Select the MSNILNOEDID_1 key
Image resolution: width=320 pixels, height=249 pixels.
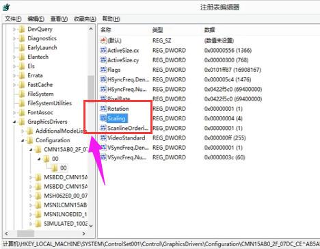pyautogui.click(x=66, y=214)
